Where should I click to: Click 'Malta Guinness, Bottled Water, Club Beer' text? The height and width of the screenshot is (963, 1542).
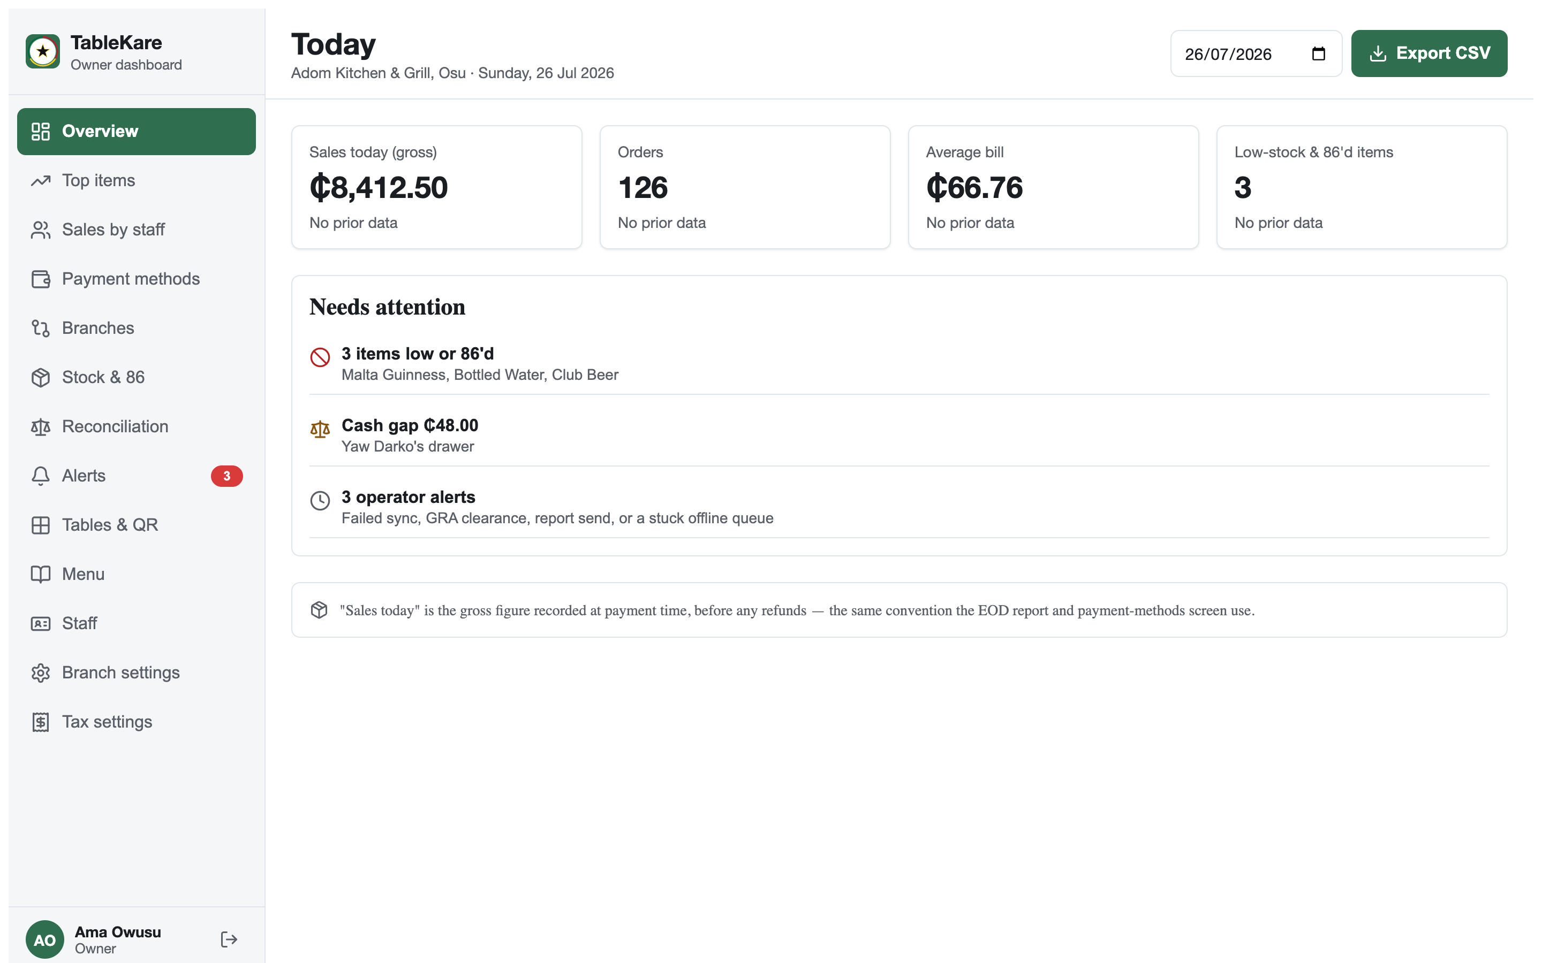pos(480,375)
